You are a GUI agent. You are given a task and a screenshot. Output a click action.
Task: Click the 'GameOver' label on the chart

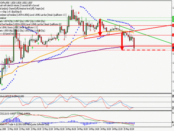click(x=9, y=34)
